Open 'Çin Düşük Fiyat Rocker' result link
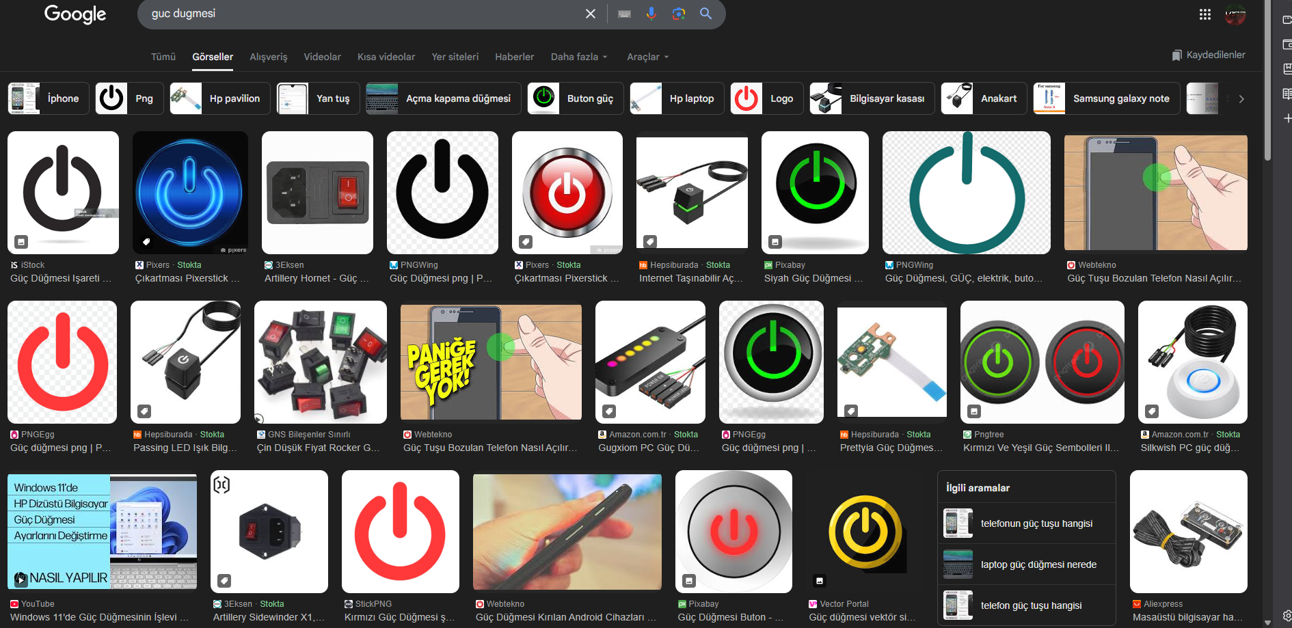The height and width of the screenshot is (628, 1292). [319, 448]
